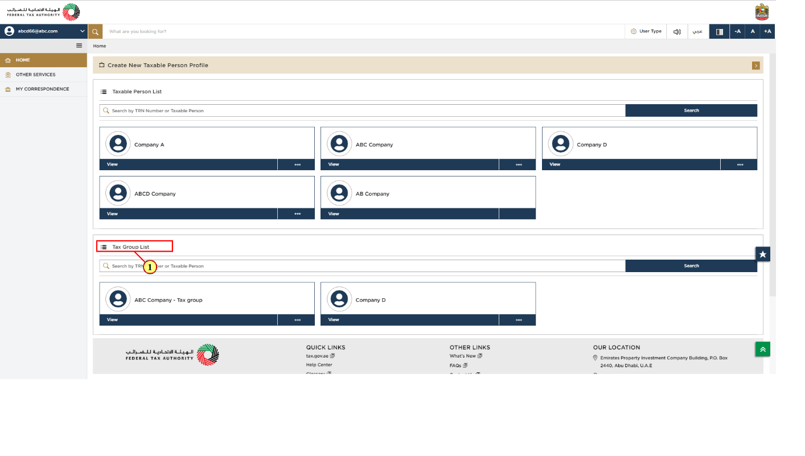Viewport: 805px width, 456px height.
Task: Open Help Center quick link
Action: coord(319,365)
